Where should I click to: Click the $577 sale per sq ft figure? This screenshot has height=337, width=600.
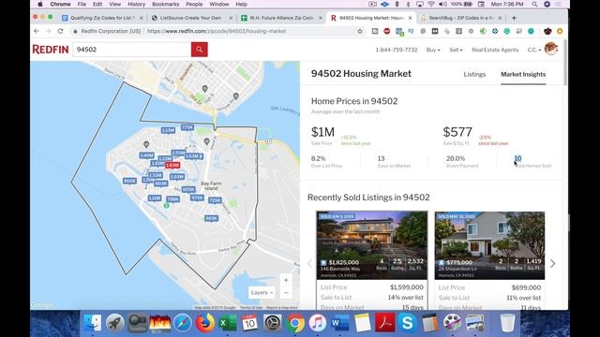pyautogui.click(x=457, y=132)
